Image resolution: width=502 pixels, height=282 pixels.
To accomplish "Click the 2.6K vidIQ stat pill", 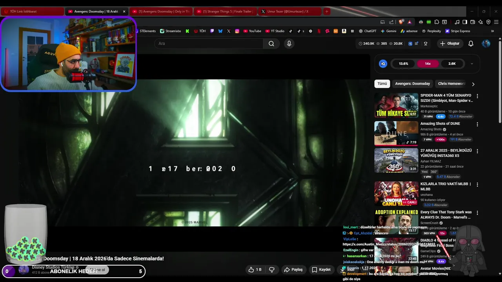I will [x=452, y=63].
